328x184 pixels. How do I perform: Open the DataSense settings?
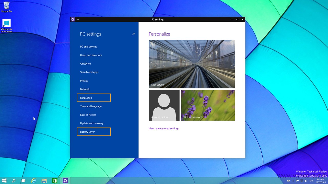[x=94, y=98]
